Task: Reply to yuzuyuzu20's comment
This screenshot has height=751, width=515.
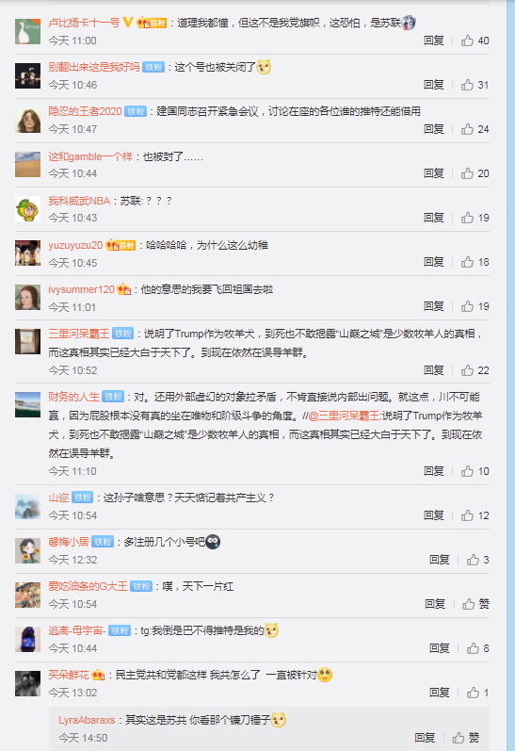Action: click(434, 262)
